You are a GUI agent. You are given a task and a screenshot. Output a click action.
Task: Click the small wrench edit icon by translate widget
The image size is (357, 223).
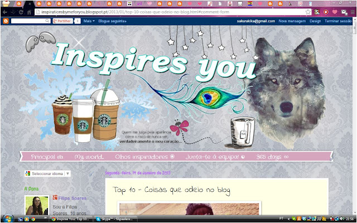91,174
